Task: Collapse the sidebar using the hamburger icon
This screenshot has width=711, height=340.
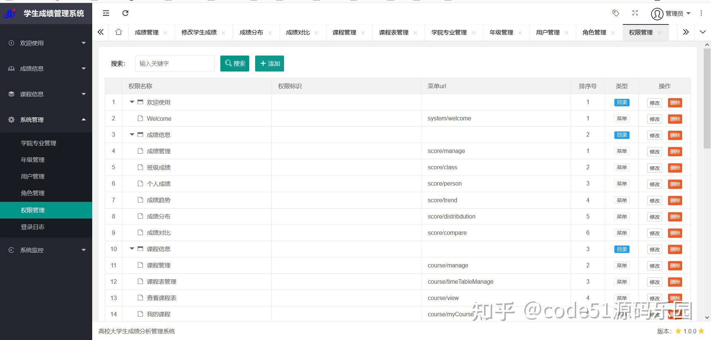Action: point(106,13)
